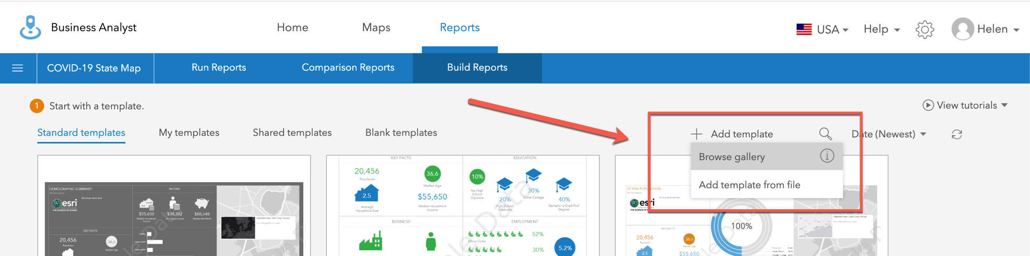Viewport: 1030px width, 256px height.
Task: Click the Business Analyst title text
Action: 94,27
